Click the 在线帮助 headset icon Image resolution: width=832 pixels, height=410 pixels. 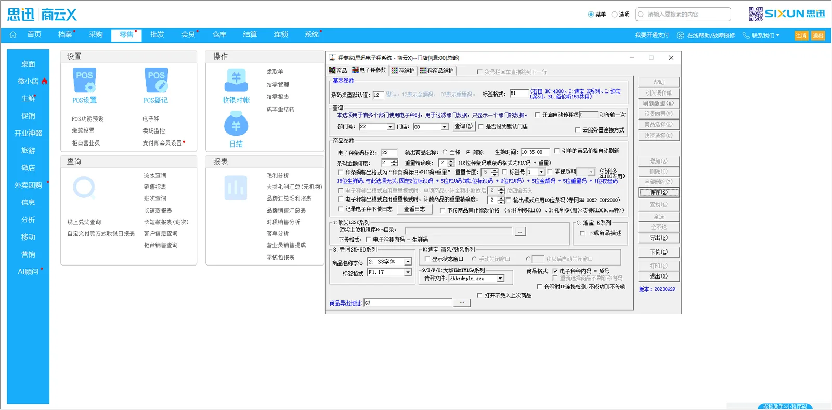680,35
